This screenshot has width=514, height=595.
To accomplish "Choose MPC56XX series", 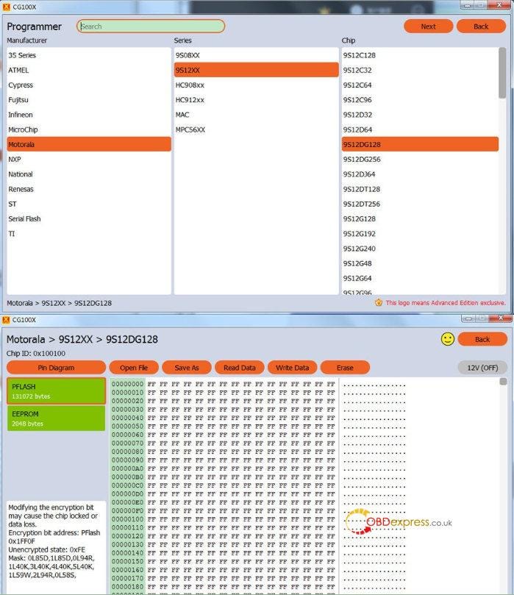I will pyautogui.click(x=256, y=129).
